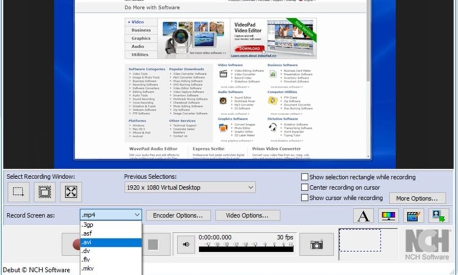Image resolution: width=458 pixels, height=275 pixels.
Task: Choose the window capture mode icon
Action: 45,192
